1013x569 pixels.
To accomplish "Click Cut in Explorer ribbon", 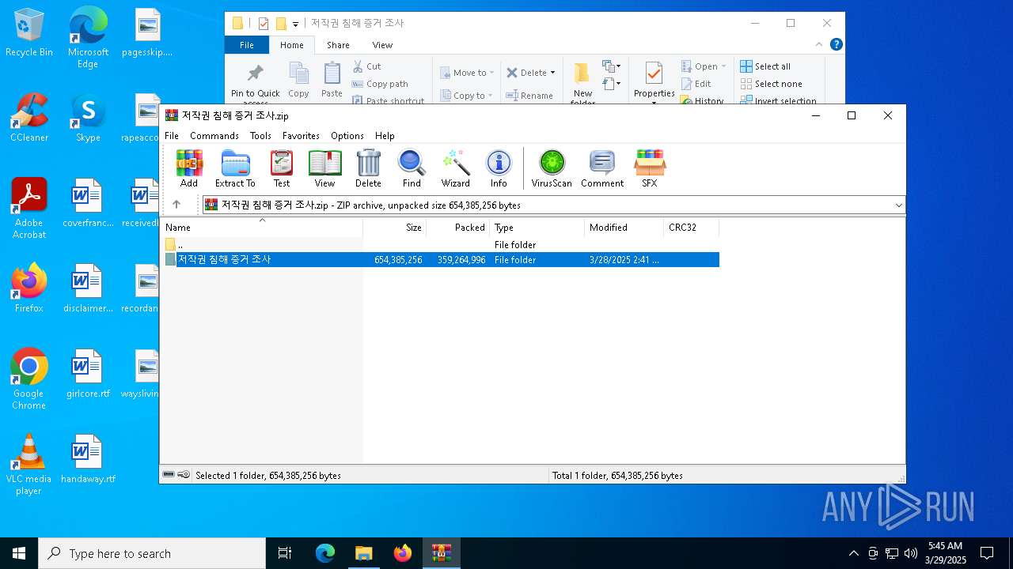I will [x=366, y=66].
